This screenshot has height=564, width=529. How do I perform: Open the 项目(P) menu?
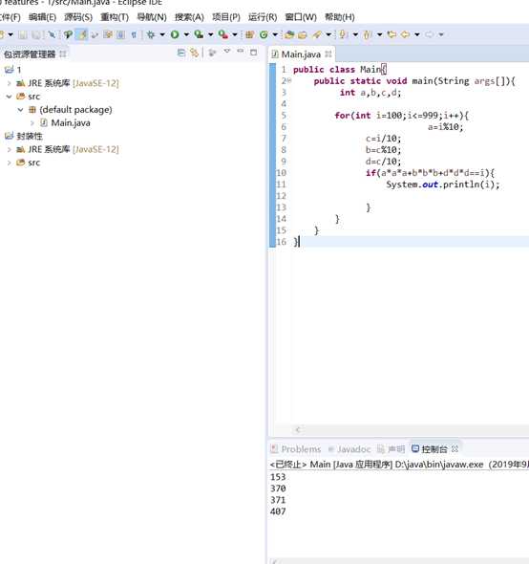(x=226, y=17)
